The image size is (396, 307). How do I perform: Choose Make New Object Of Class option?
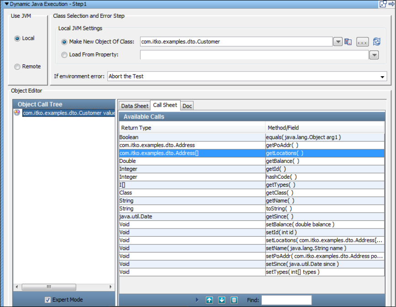click(64, 42)
